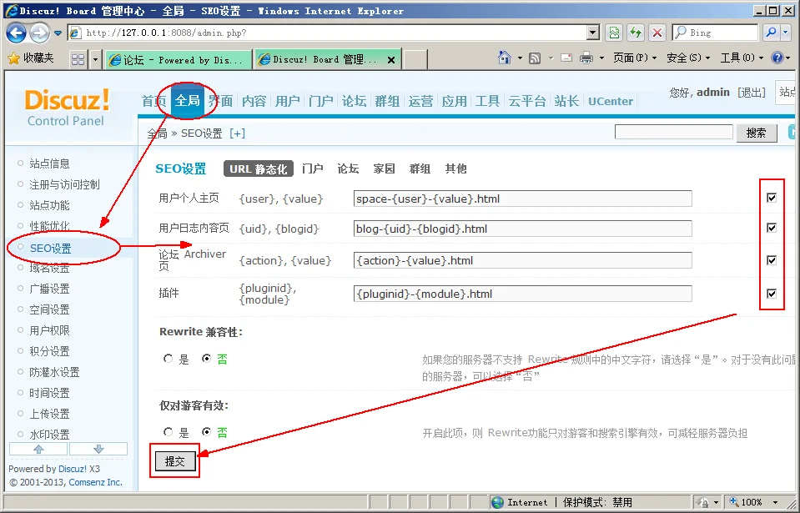Click the admin panel 搜索 button

(x=757, y=133)
